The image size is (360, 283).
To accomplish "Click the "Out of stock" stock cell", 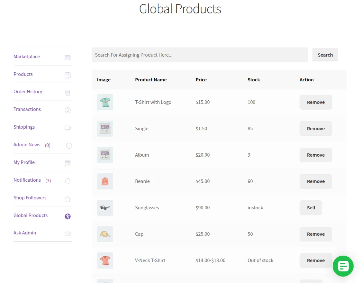I will click(x=260, y=260).
